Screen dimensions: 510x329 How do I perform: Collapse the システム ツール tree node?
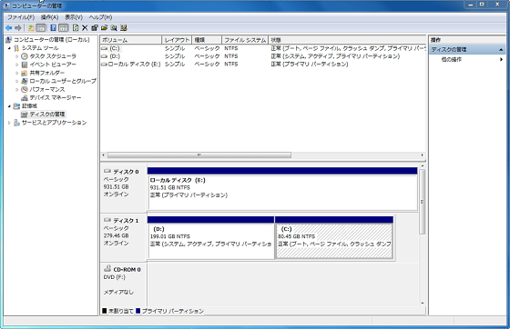(x=9, y=48)
